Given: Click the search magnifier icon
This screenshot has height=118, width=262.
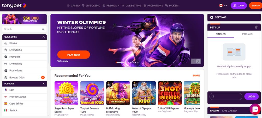Looking at the screenshot, I should (43, 29).
